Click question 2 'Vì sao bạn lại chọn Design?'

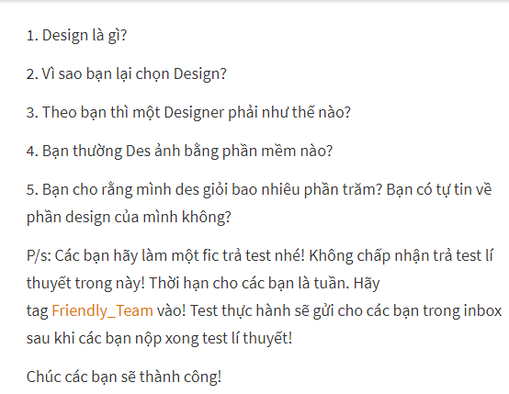coord(126,74)
